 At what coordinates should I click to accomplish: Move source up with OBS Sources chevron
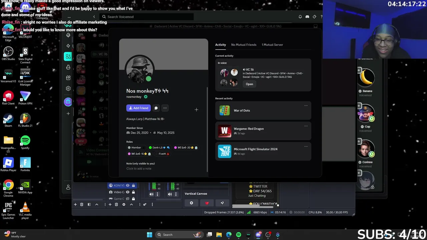click(131, 204)
